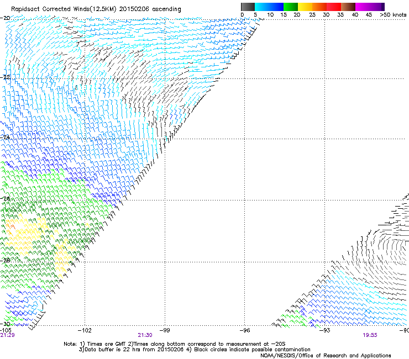Click the plot title 'Rapidscat Corrected Winds(12.5KM) 20150206 ascending'

pos(96,9)
